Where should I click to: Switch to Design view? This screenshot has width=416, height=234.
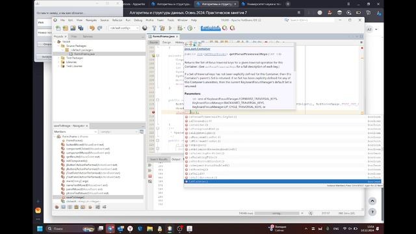tap(166, 42)
